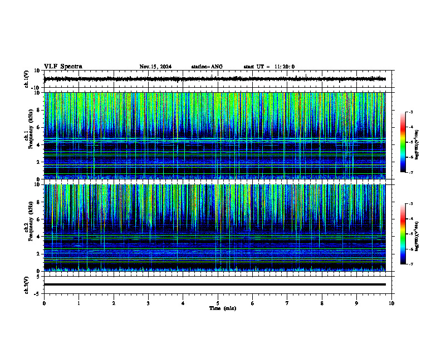Click the "start UT = 11:20:0" text
The image size is (441, 340).
(x=269, y=67)
